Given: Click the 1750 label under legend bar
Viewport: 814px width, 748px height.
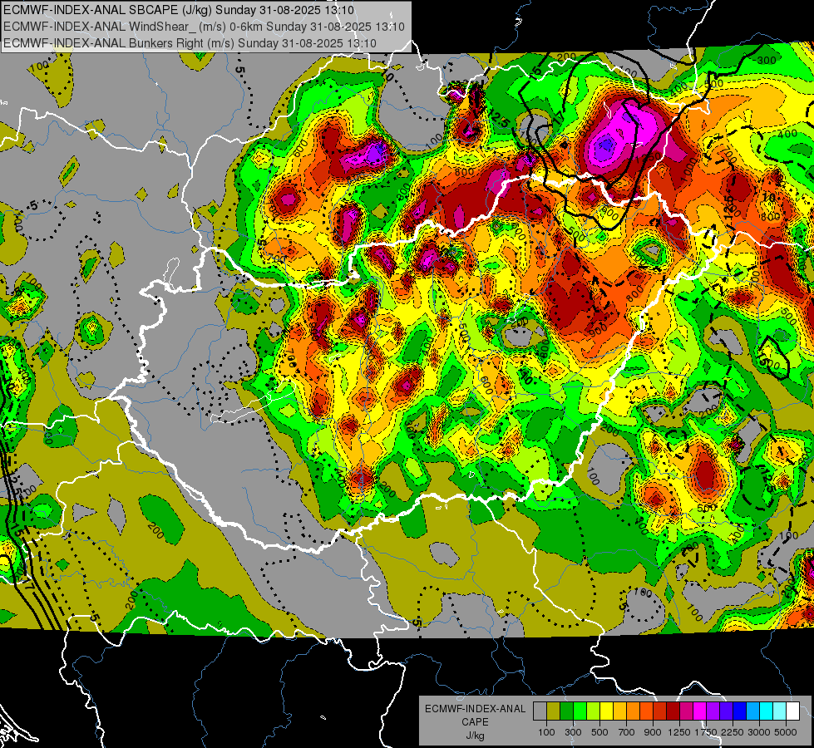Looking at the screenshot, I should (706, 732).
